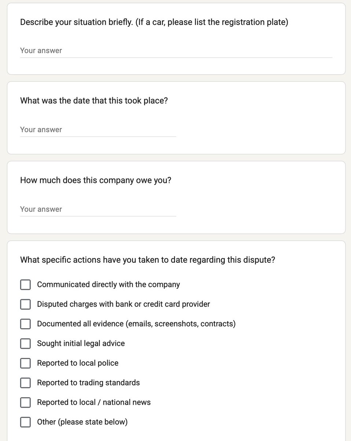351x441 pixels.
Task: Click the 'What was the date that this took place?' heading
Action: (94, 101)
